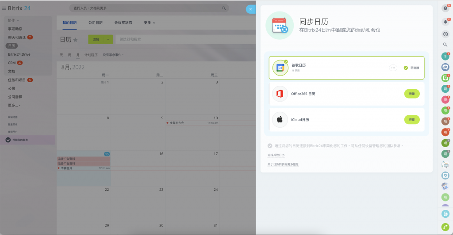Click the green phone call button
The width and height of the screenshot is (453, 235).
(x=445, y=227)
